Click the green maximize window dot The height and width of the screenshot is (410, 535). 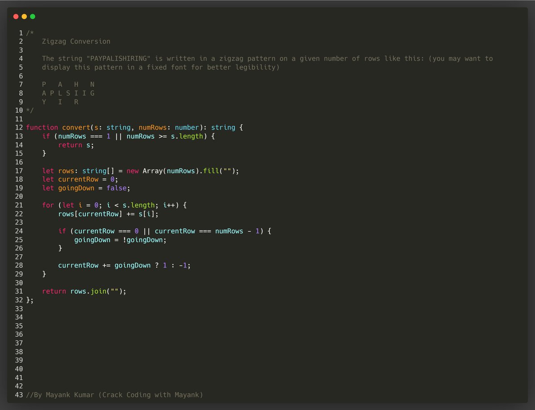coord(33,16)
